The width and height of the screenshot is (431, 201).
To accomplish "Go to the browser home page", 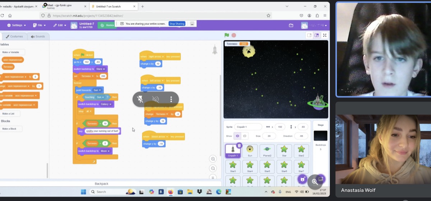I will click(x=10, y=15).
